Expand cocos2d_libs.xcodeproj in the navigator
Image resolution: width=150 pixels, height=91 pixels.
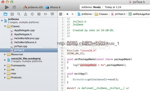(x=5, y=60)
